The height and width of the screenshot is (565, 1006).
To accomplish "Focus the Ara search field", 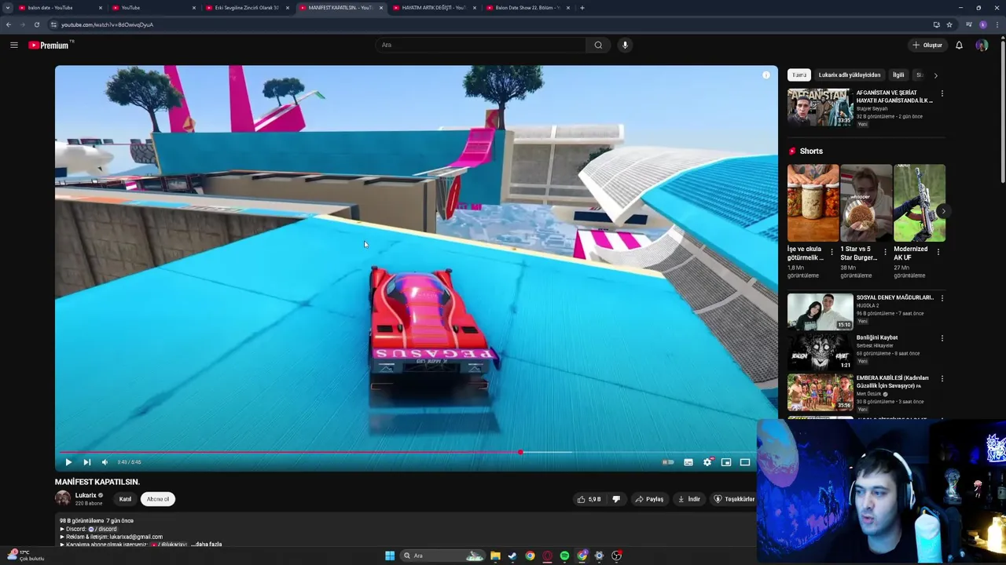I will tap(481, 45).
